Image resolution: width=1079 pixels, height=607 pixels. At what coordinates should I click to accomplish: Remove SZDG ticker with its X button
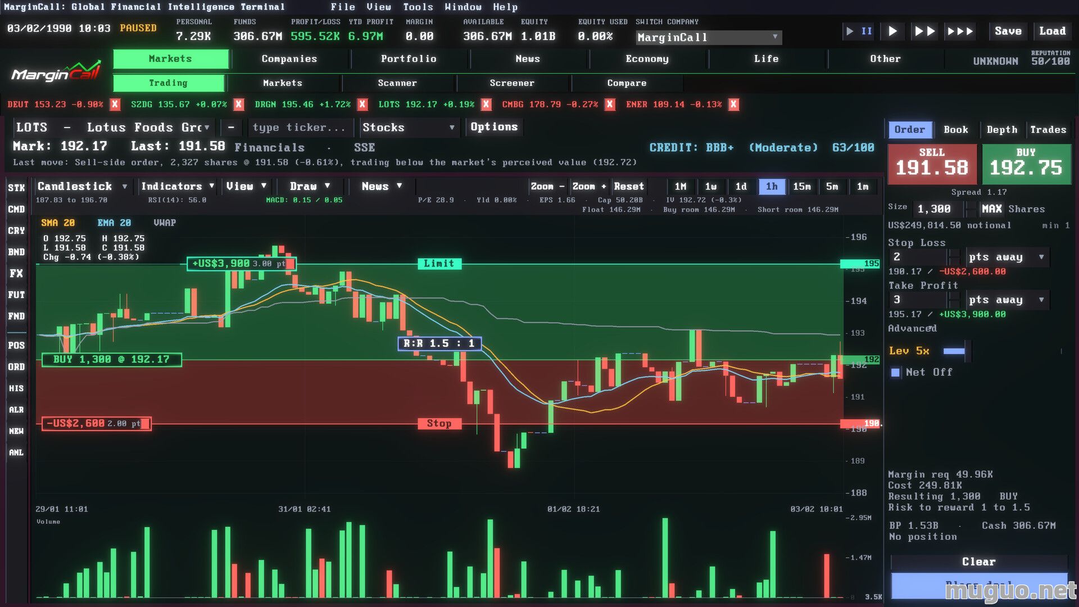(x=239, y=105)
